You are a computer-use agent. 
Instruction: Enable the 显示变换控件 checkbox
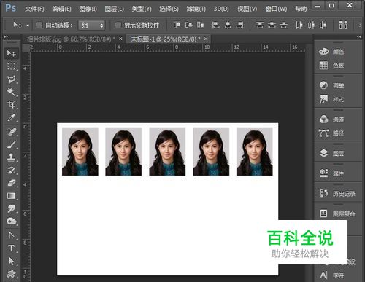118,25
